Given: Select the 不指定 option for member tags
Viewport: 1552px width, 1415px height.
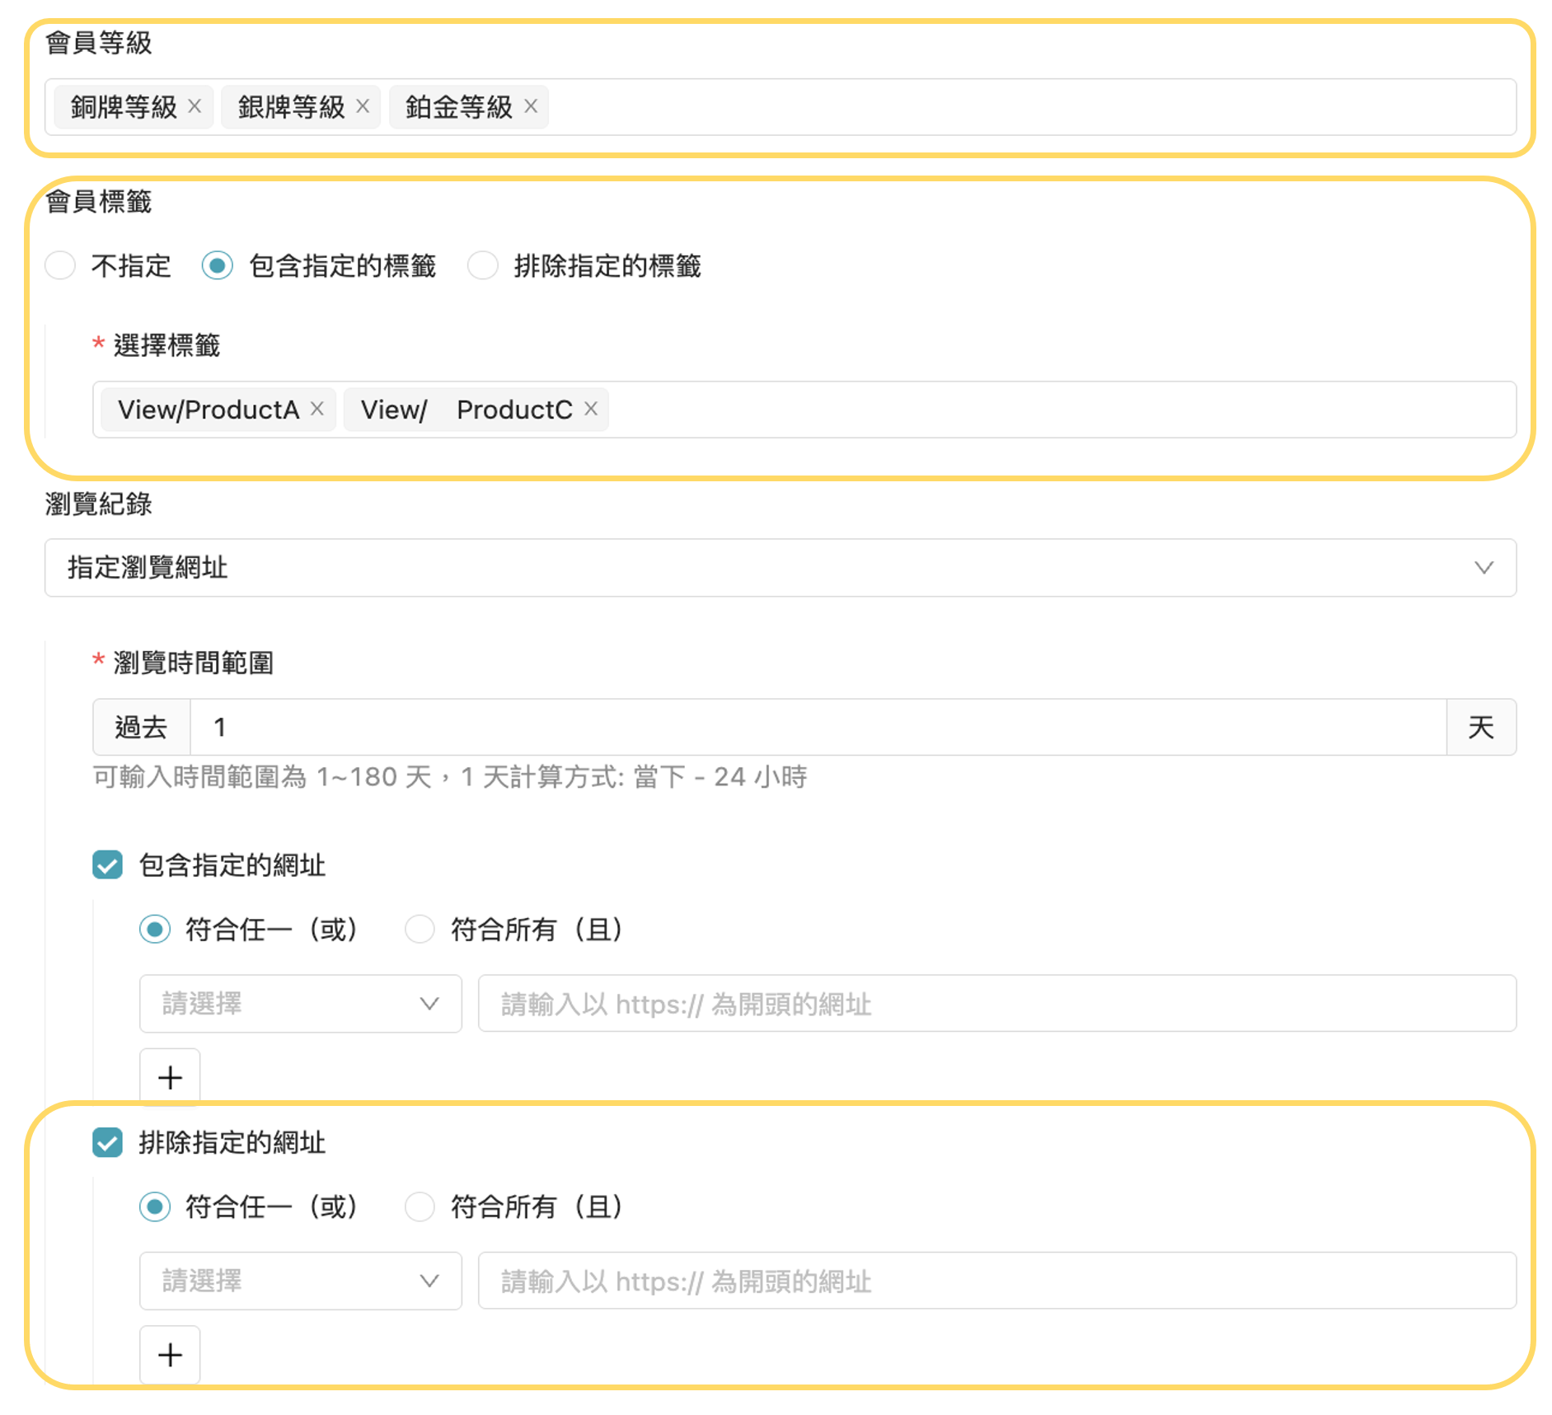Looking at the screenshot, I should [x=59, y=265].
